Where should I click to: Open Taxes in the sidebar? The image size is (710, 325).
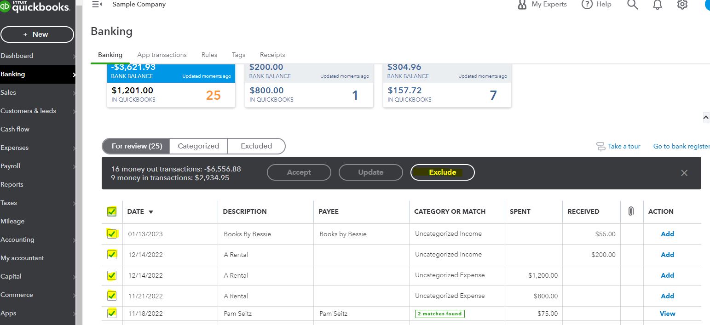(9, 203)
